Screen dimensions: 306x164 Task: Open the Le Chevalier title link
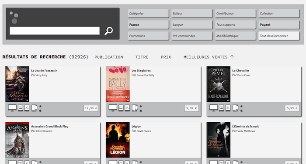tap(240, 70)
